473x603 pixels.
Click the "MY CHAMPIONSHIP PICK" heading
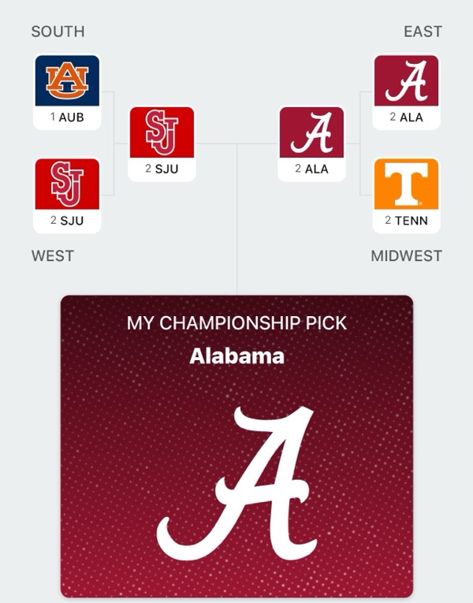coord(236,323)
